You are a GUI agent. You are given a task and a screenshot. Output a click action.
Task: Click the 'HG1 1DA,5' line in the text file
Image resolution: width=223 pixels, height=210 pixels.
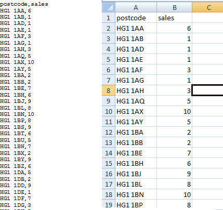[16, 173]
